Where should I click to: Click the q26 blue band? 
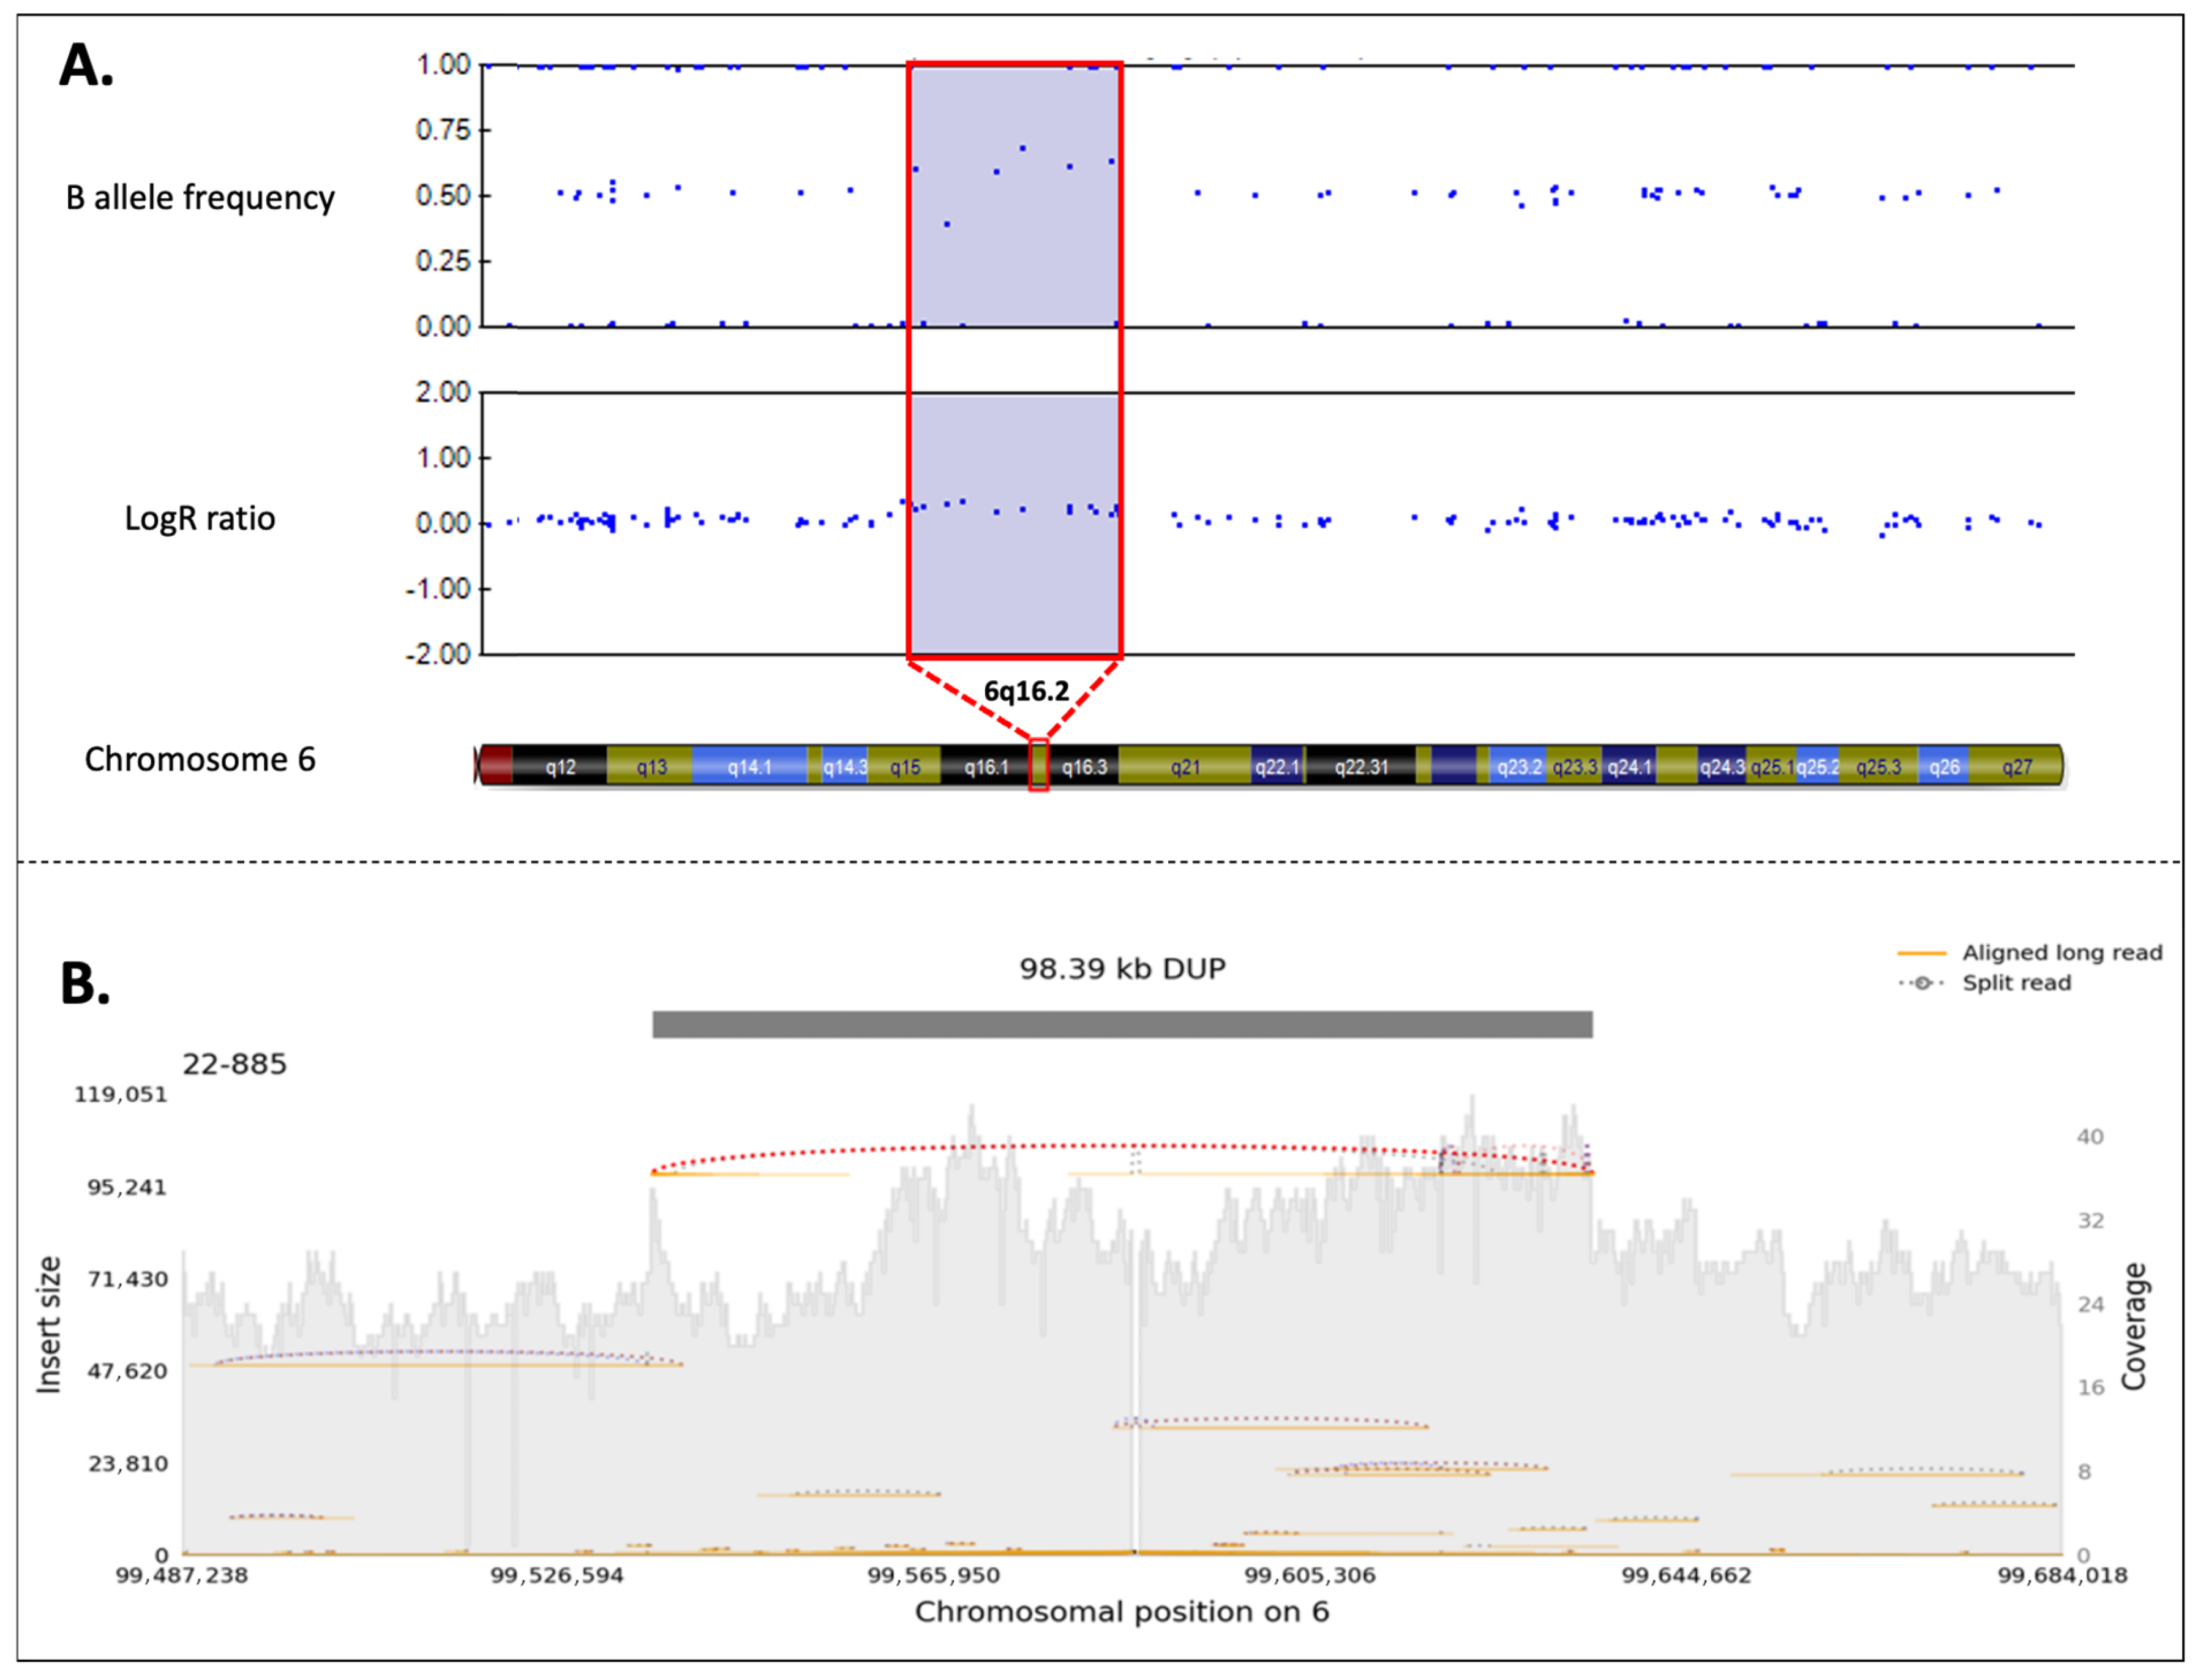click(1944, 767)
